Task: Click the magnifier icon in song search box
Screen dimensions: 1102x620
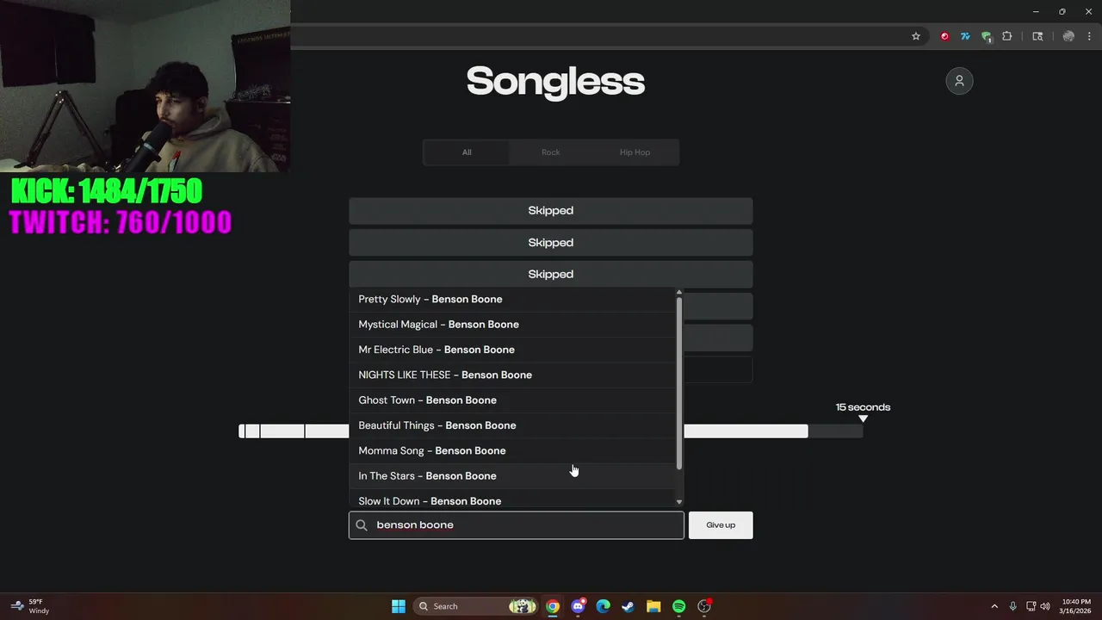Action: pos(362,525)
